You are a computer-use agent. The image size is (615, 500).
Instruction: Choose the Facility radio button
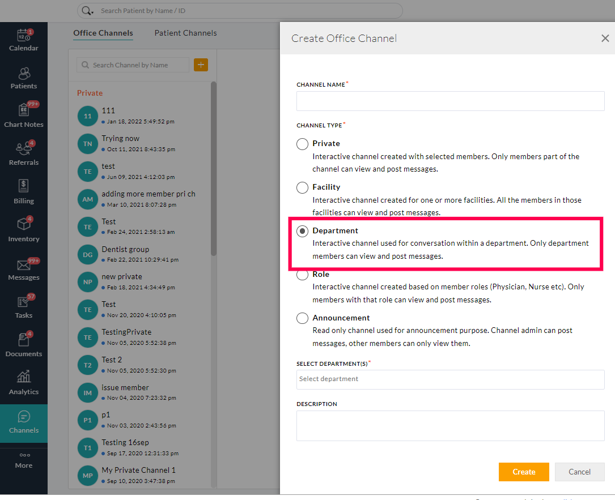[x=303, y=187]
